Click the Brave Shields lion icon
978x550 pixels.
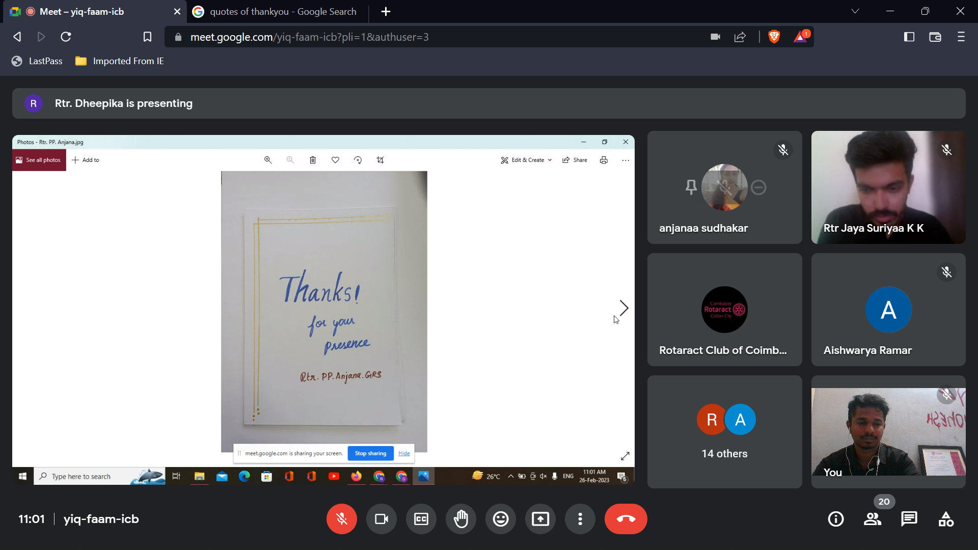point(774,37)
